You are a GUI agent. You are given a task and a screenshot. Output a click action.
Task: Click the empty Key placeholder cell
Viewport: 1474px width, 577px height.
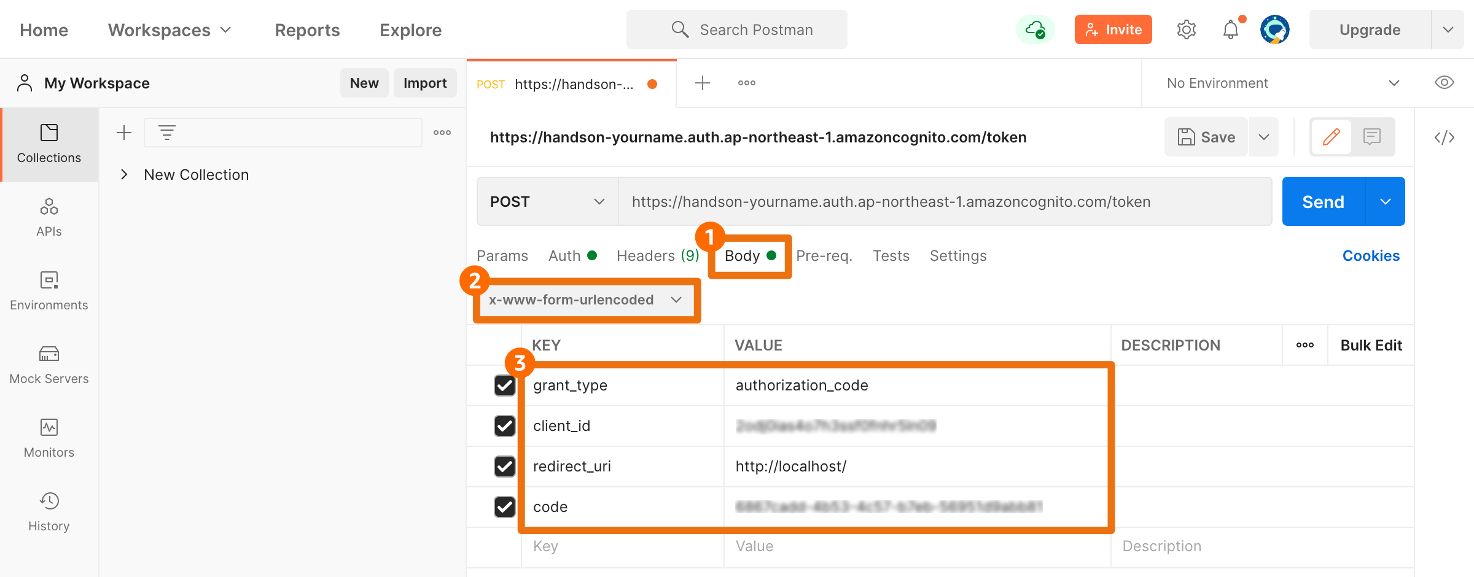coord(622,546)
